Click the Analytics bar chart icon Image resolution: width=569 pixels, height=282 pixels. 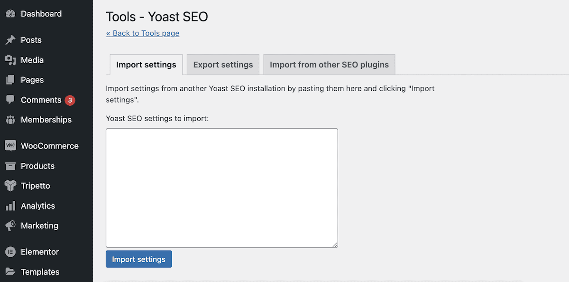[x=10, y=206]
